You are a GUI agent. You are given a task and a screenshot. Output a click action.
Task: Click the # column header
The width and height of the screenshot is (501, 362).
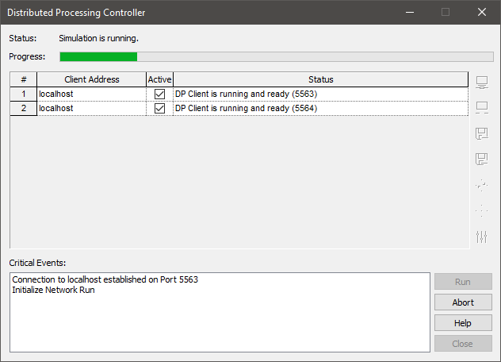[24, 79]
